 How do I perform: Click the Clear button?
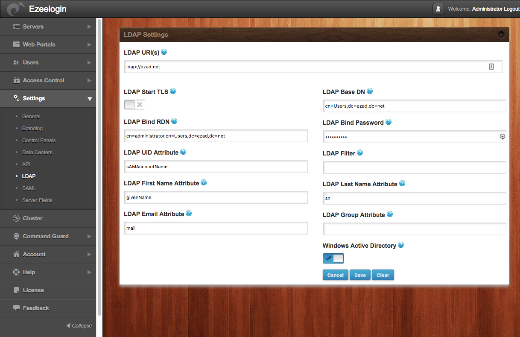point(383,275)
